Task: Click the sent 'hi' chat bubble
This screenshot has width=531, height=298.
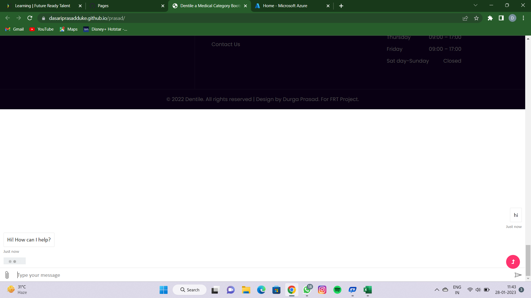Action: tap(516, 215)
